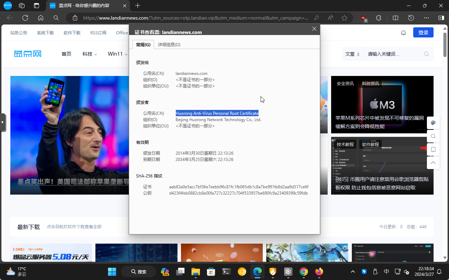The width and height of the screenshot is (449, 280).
Task: Click the floating search icon on the site
Action: pos(433,136)
